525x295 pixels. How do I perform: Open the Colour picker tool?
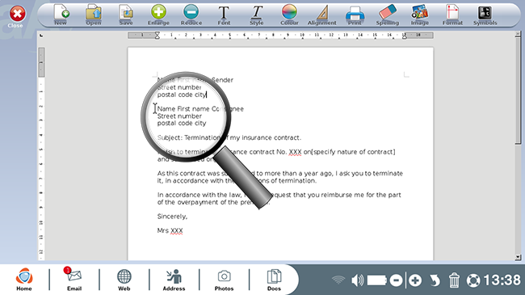point(289,15)
